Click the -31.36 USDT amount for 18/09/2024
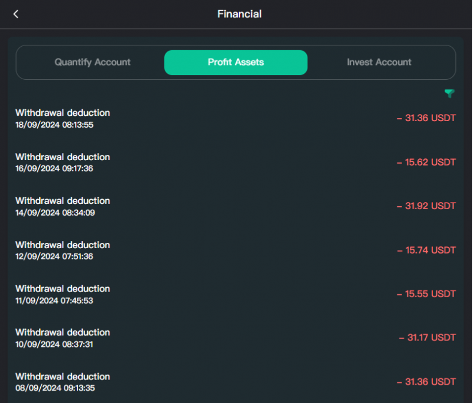Image resolution: width=473 pixels, height=403 pixels. click(x=426, y=118)
